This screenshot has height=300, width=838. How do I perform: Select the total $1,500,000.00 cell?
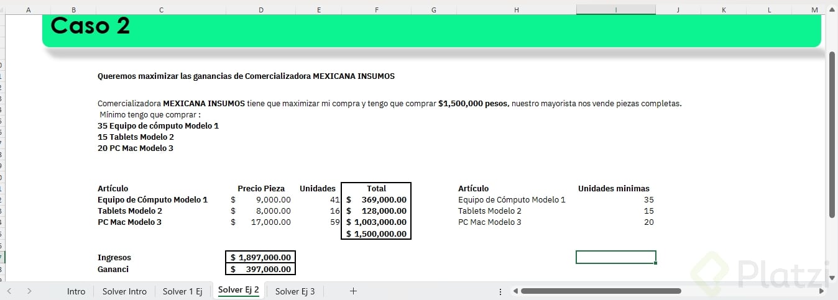[x=376, y=234]
